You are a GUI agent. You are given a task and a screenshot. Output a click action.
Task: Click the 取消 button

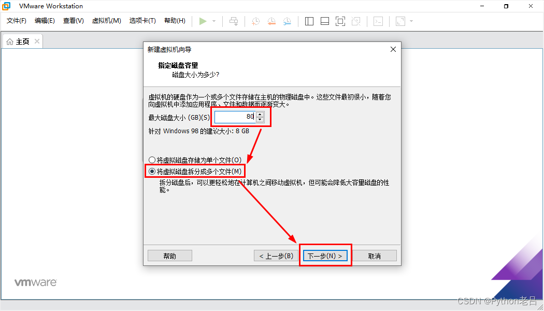[375, 256]
